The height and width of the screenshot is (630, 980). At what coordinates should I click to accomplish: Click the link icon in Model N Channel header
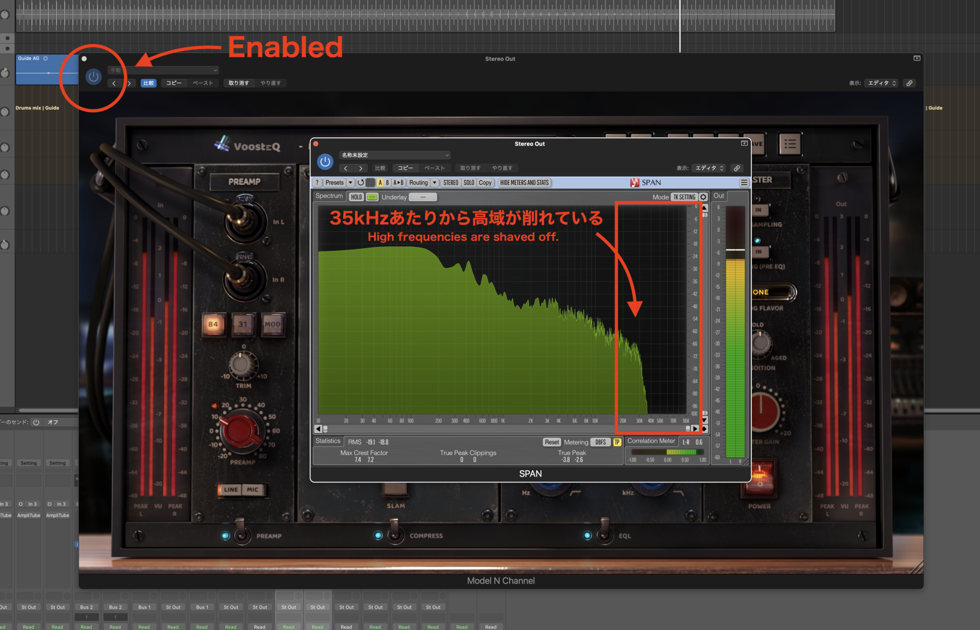pyautogui.click(x=909, y=83)
